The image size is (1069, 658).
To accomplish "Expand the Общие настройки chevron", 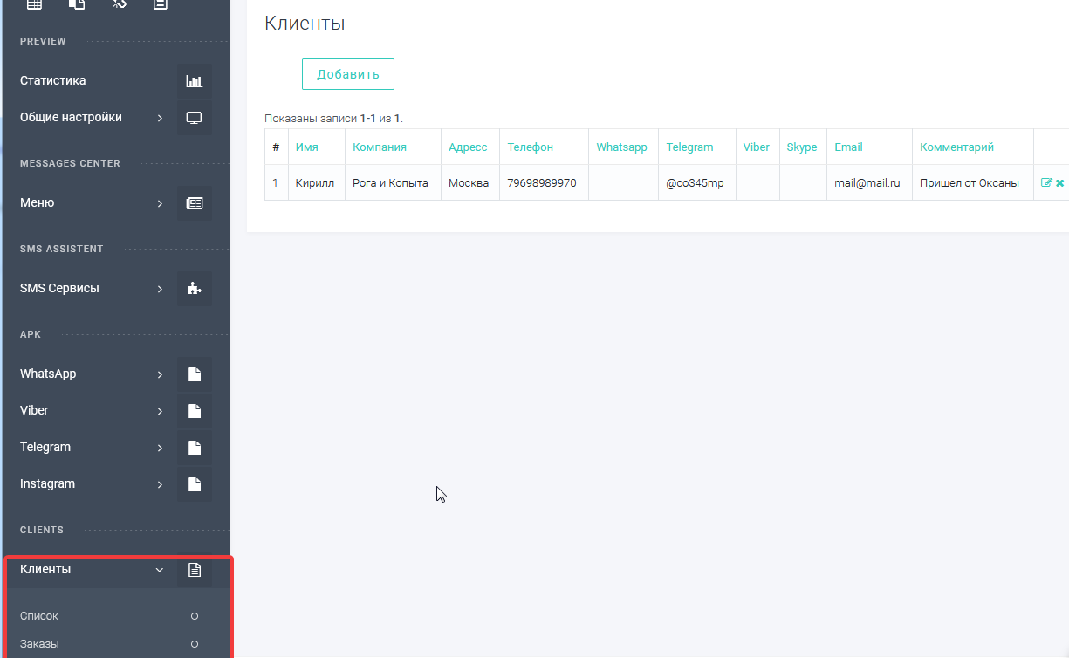I will 160,118.
